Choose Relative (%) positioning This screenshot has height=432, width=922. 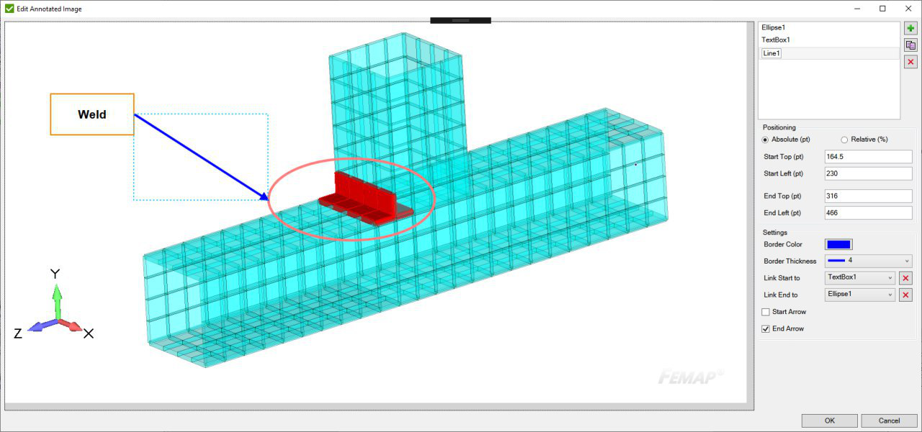coord(864,139)
